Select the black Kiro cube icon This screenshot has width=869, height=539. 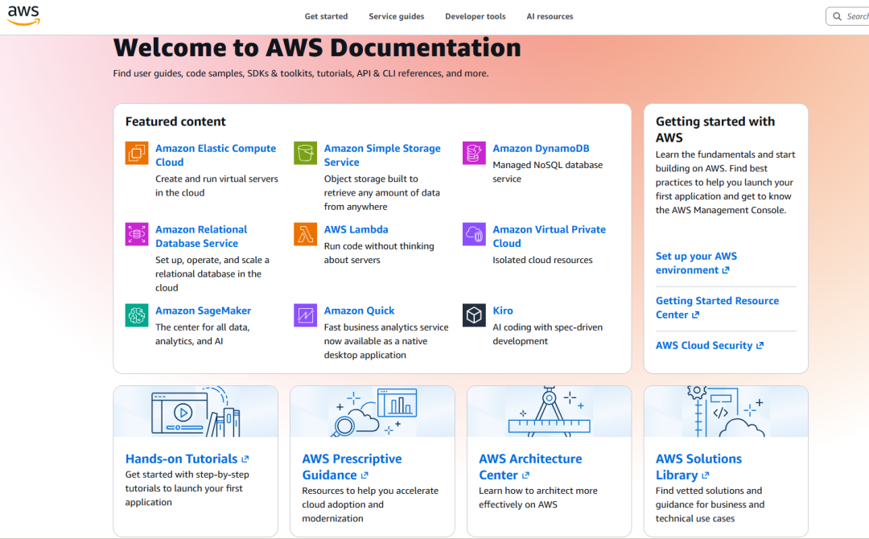click(474, 315)
